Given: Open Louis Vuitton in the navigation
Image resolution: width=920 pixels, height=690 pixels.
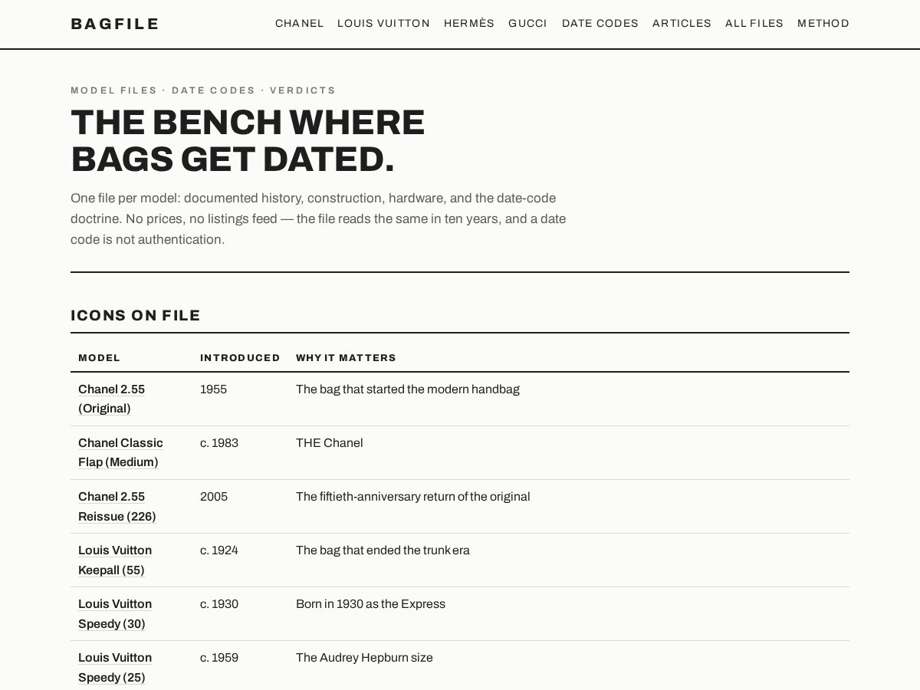Looking at the screenshot, I should [383, 24].
